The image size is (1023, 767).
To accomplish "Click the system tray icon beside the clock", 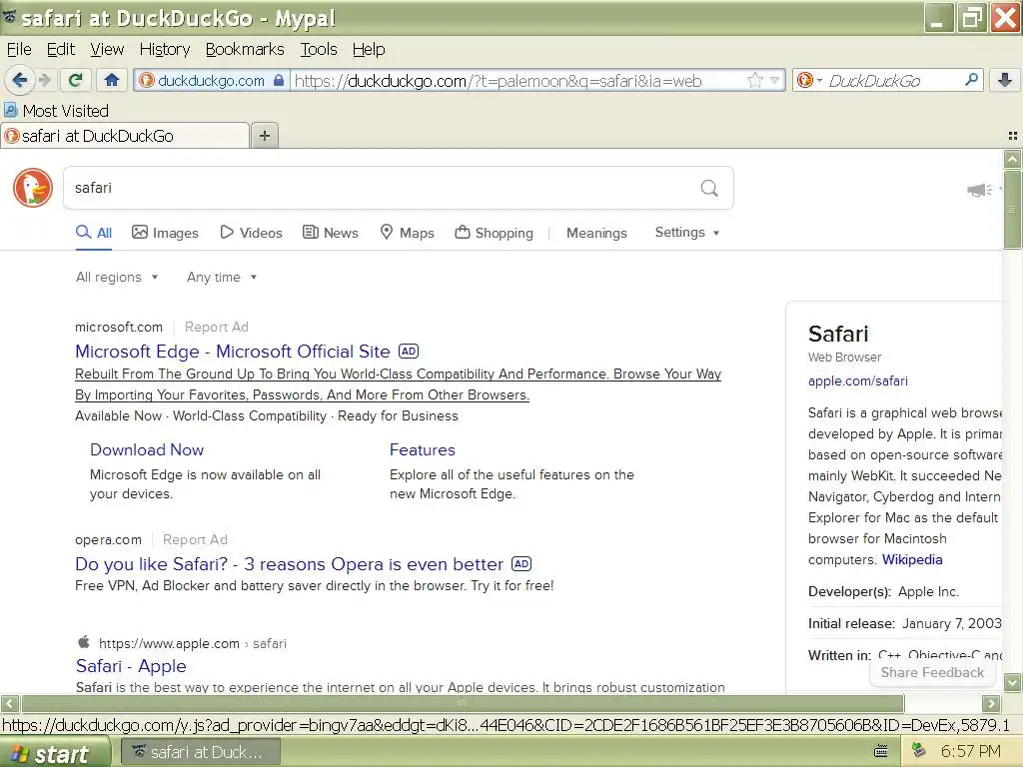I will click(919, 751).
